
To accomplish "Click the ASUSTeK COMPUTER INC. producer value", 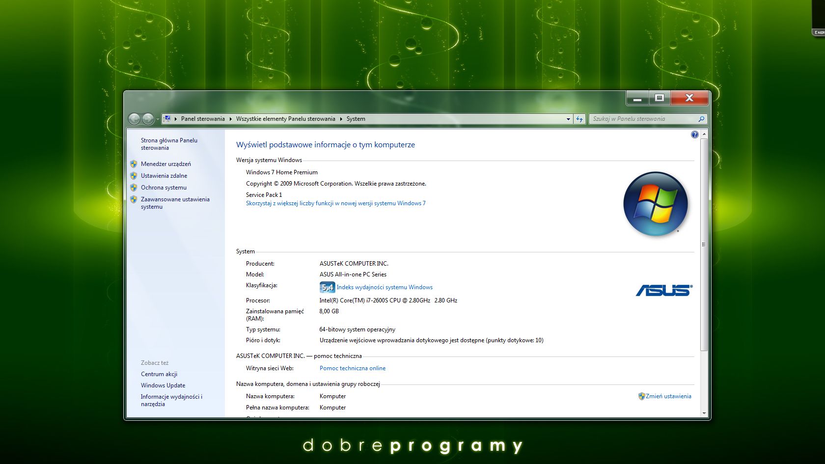I will coord(354,264).
